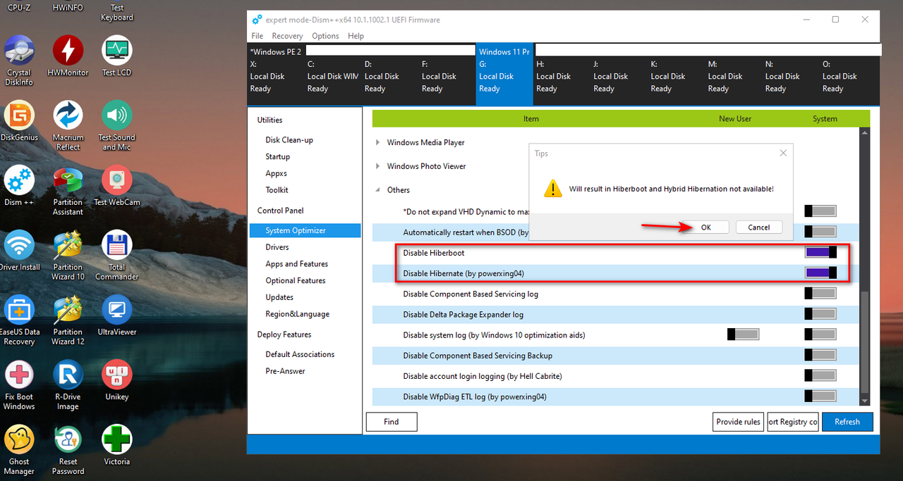Launch HWMonitor from desktop

coord(68,56)
